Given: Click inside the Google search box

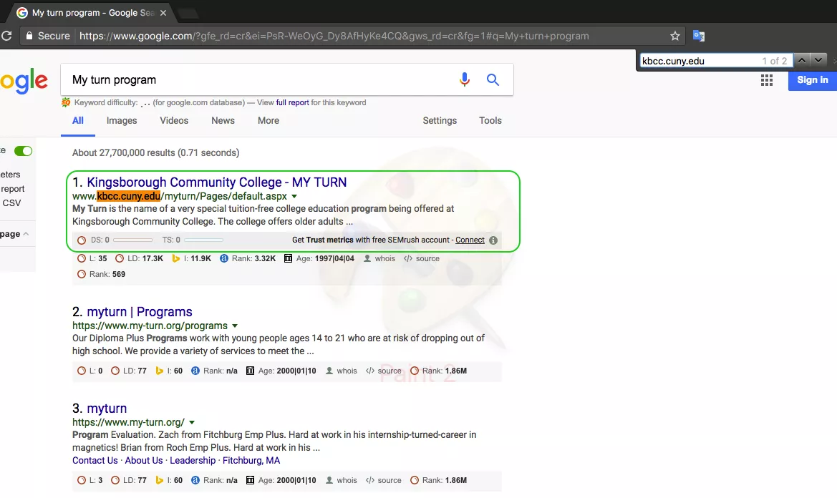Looking at the screenshot, I should tap(258, 79).
